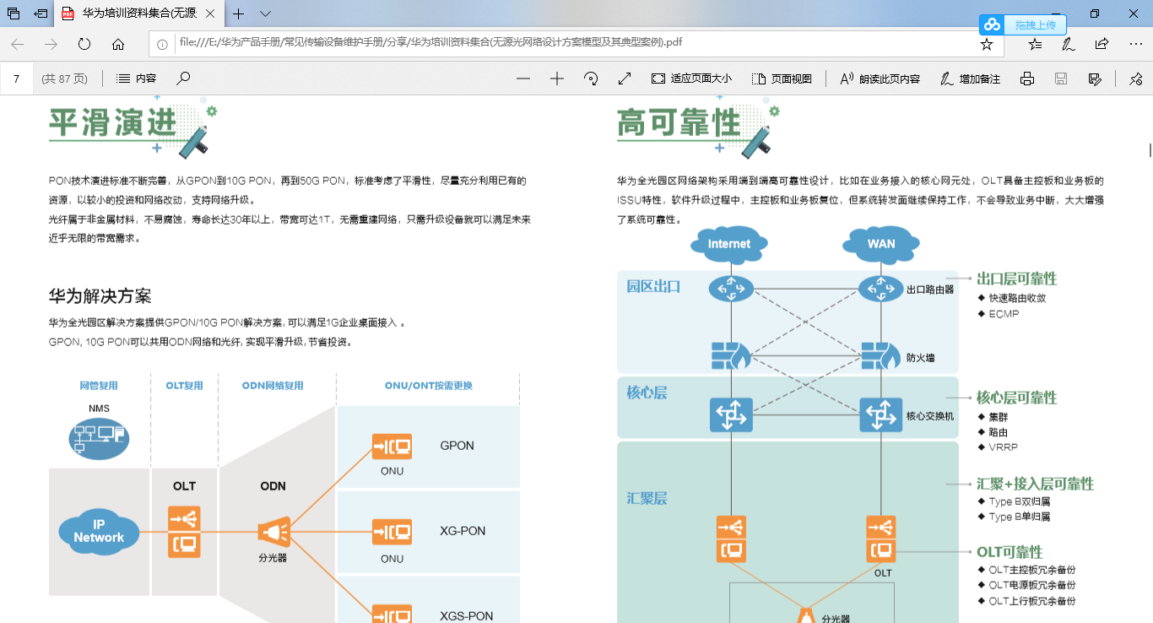1153x623 pixels.
Task: Expand the tab preview chevron
Action: (265, 14)
